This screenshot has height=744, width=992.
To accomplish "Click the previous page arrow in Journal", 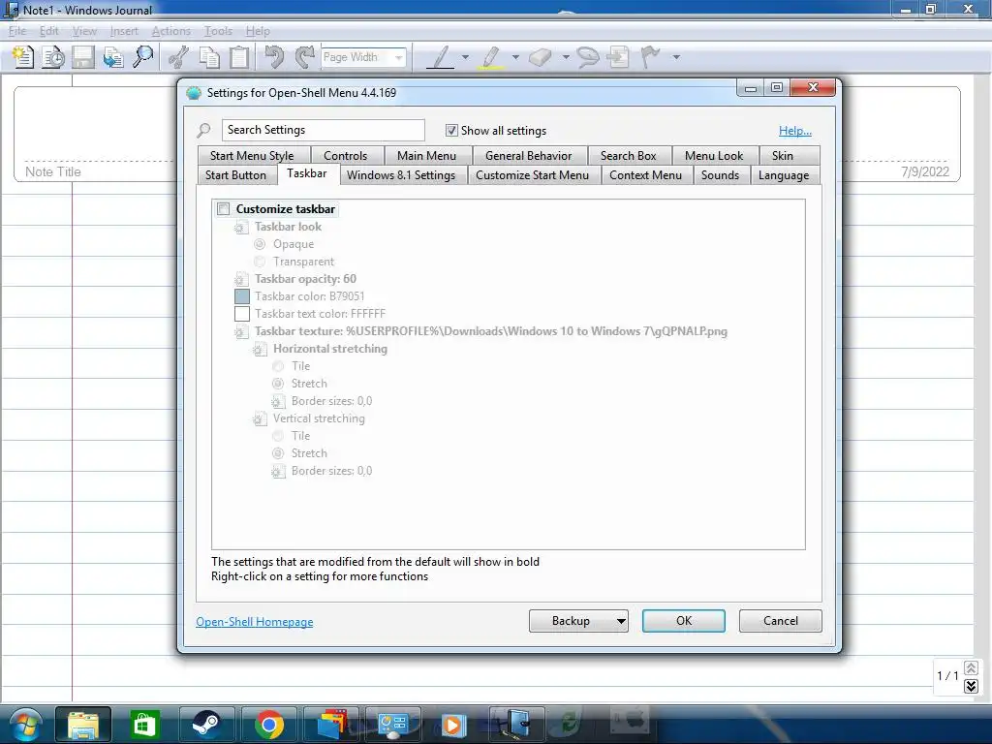I will click(971, 667).
